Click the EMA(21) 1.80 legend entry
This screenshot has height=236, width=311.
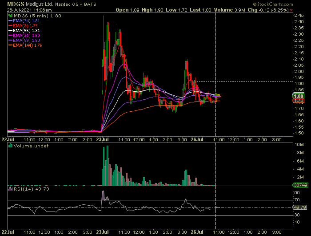pyautogui.click(x=24, y=35)
